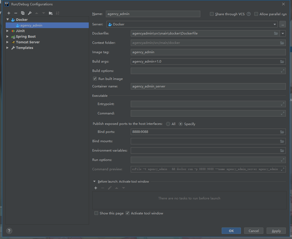Add a Before launch task with plus icon
Image resolution: width=292 pixels, height=239 pixels.
(x=96, y=188)
